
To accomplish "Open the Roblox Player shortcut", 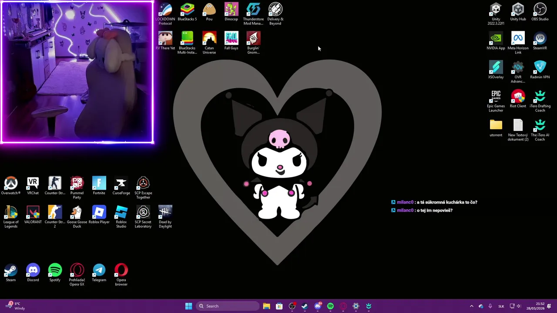I will pos(99,215).
